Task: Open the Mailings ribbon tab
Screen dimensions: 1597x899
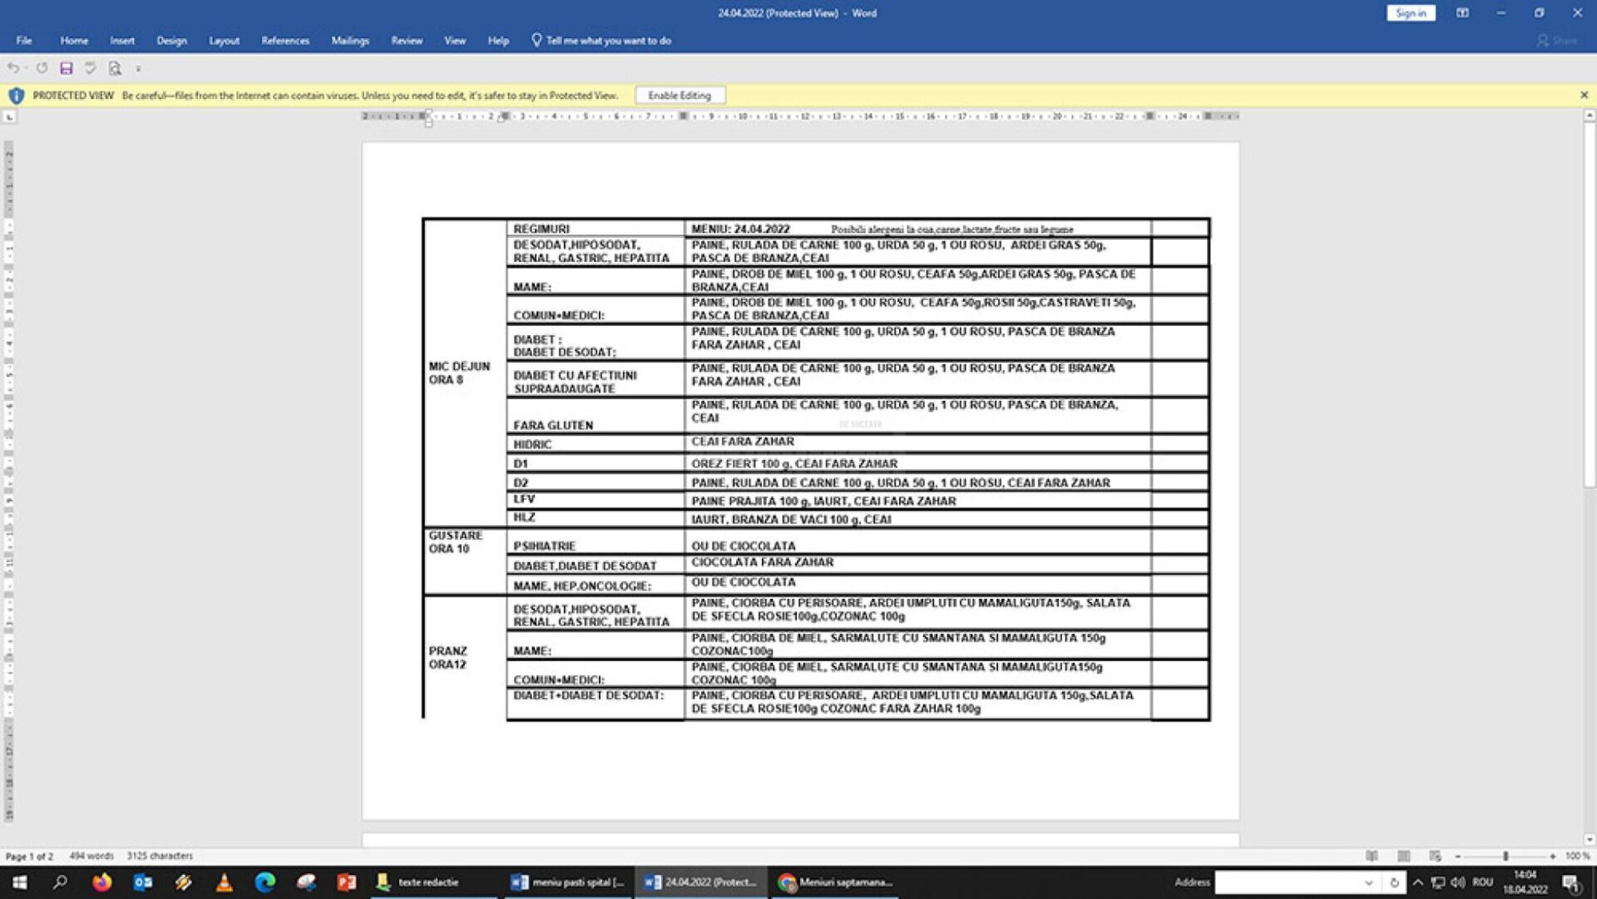Action: tap(350, 40)
